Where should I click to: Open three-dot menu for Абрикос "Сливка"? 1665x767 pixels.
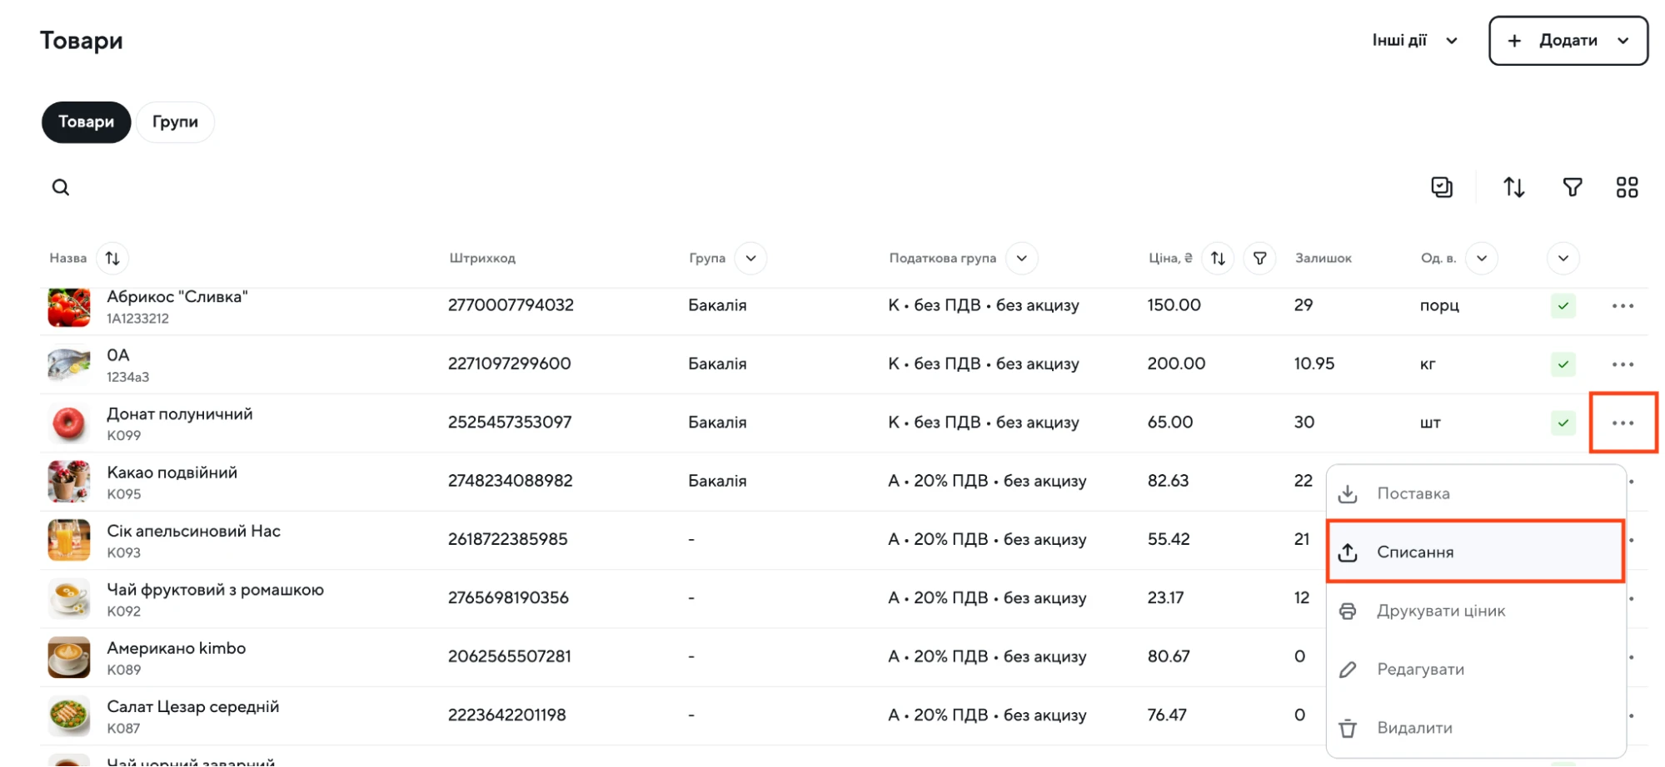click(x=1623, y=306)
